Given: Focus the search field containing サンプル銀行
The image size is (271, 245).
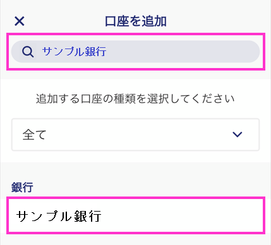Looking at the screenshot, I should click(135, 52).
